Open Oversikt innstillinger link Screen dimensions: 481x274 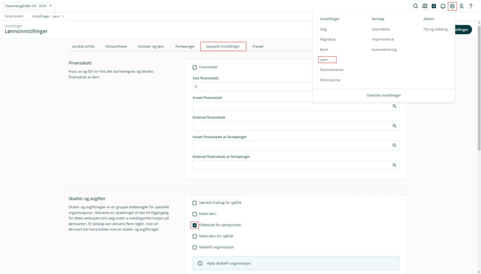(x=384, y=95)
